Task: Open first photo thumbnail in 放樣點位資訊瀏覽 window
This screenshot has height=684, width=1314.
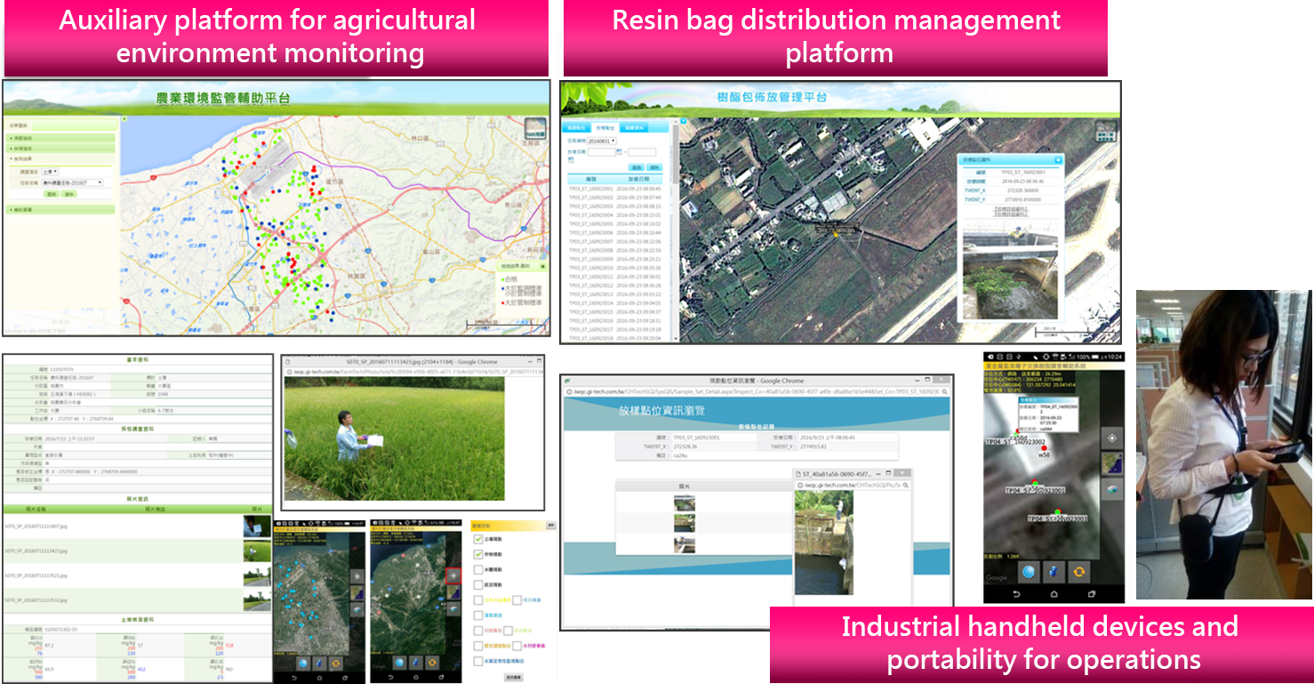Action: click(685, 503)
